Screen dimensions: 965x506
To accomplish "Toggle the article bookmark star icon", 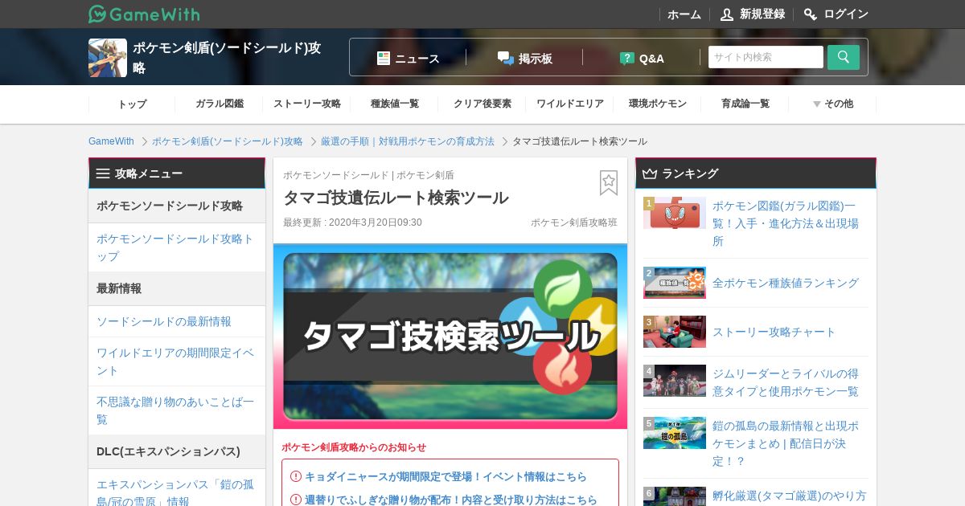I will click(x=609, y=183).
